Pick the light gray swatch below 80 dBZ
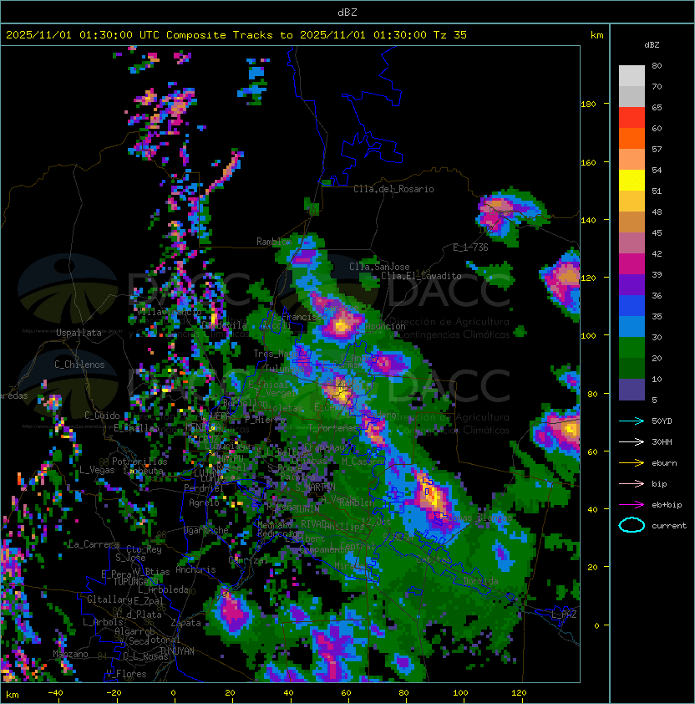The width and height of the screenshot is (695, 704). 632,76
